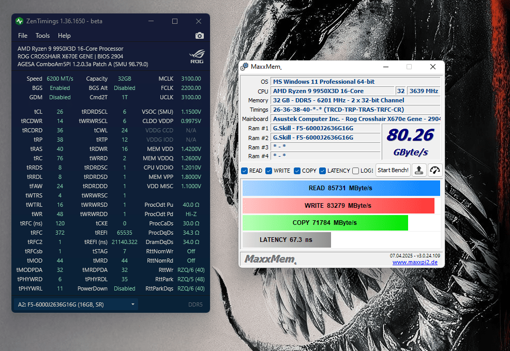510x351 pixels.
Task: Click the LATENCY 67.3 ns result bar
Action: click(287, 240)
